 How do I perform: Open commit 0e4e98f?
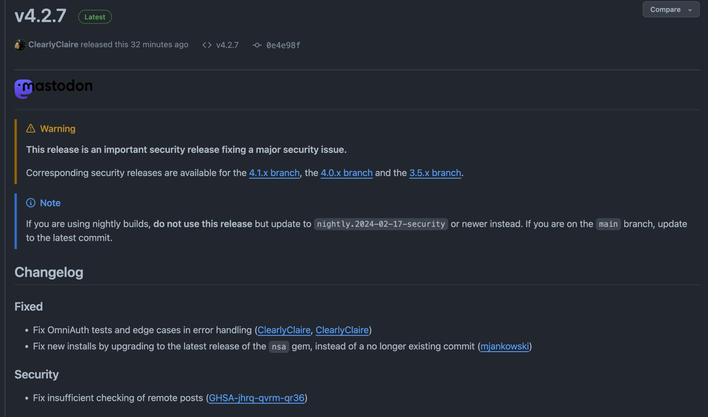tap(283, 45)
